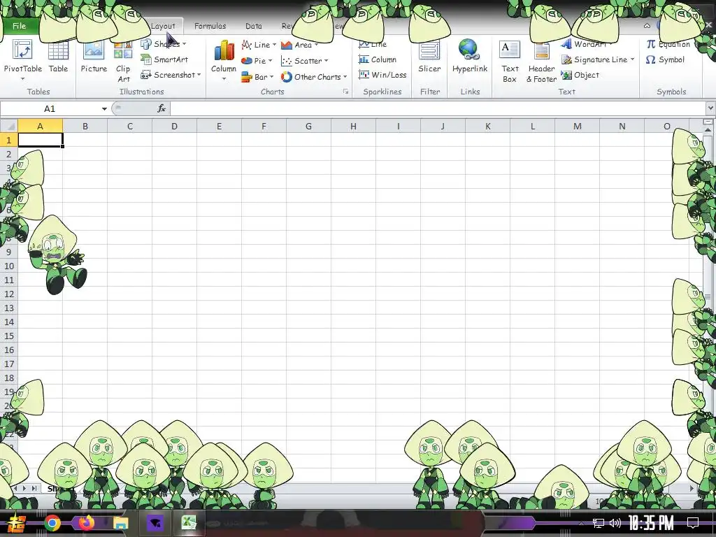The width and height of the screenshot is (716, 537).
Task: Expand the formula bar
Action: point(710,108)
